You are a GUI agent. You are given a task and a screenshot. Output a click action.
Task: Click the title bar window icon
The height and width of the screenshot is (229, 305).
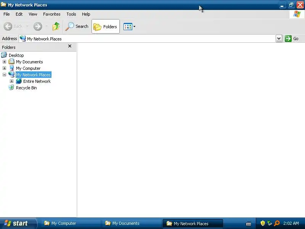point(3,4)
